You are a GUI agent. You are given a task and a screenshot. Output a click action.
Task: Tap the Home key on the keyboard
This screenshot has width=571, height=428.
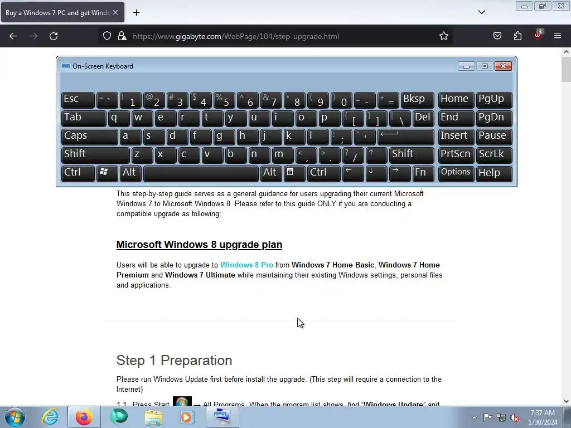pyautogui.click(x=456, y=100)
